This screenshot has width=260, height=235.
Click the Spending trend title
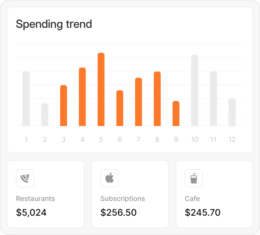coord(54,24)
